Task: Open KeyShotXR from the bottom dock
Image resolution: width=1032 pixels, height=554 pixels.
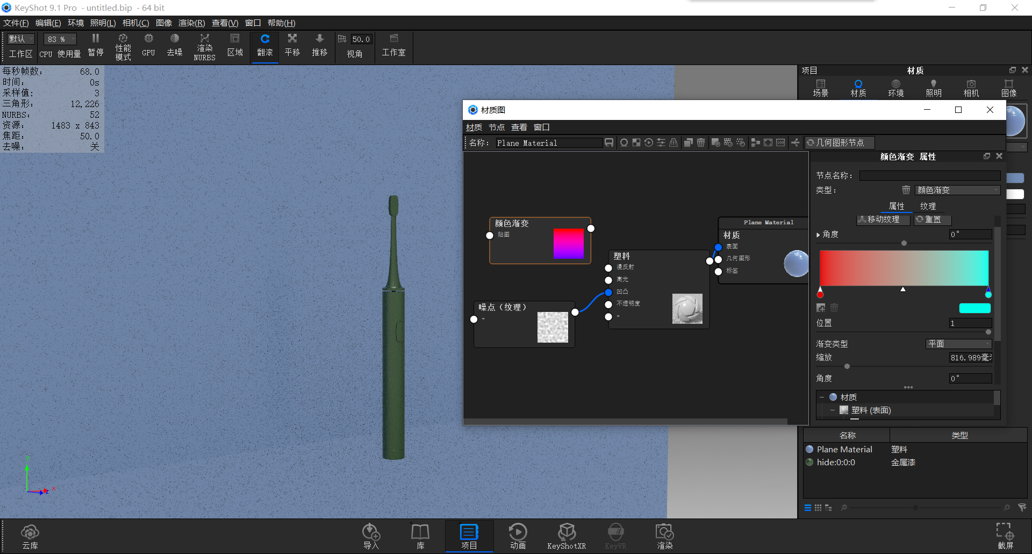Action: [x=567, y=535]
